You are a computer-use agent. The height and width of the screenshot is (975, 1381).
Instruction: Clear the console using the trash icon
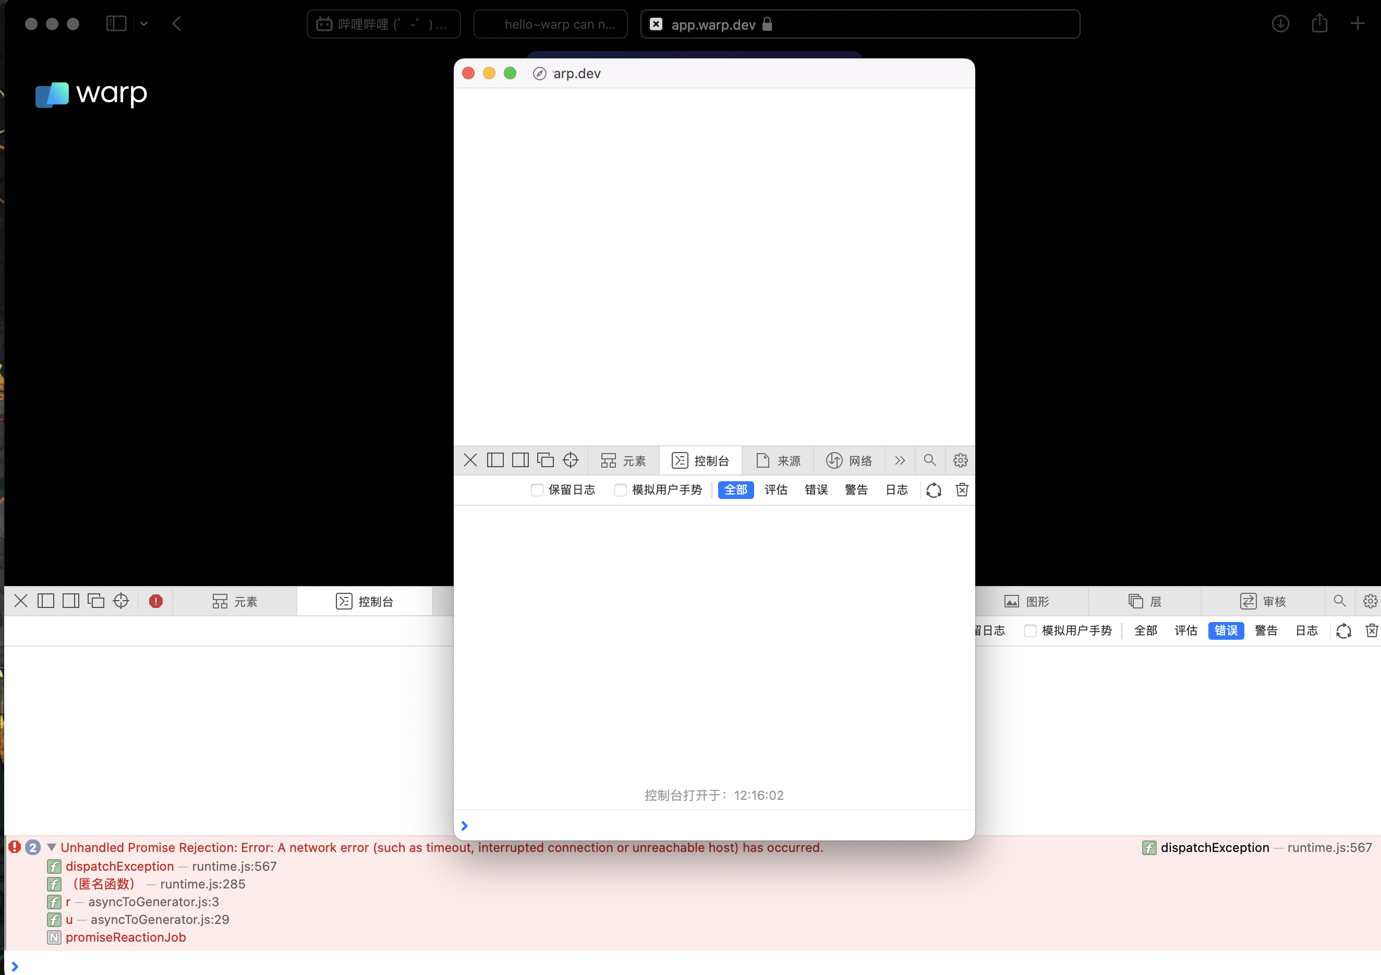click(x=961, y=490)
